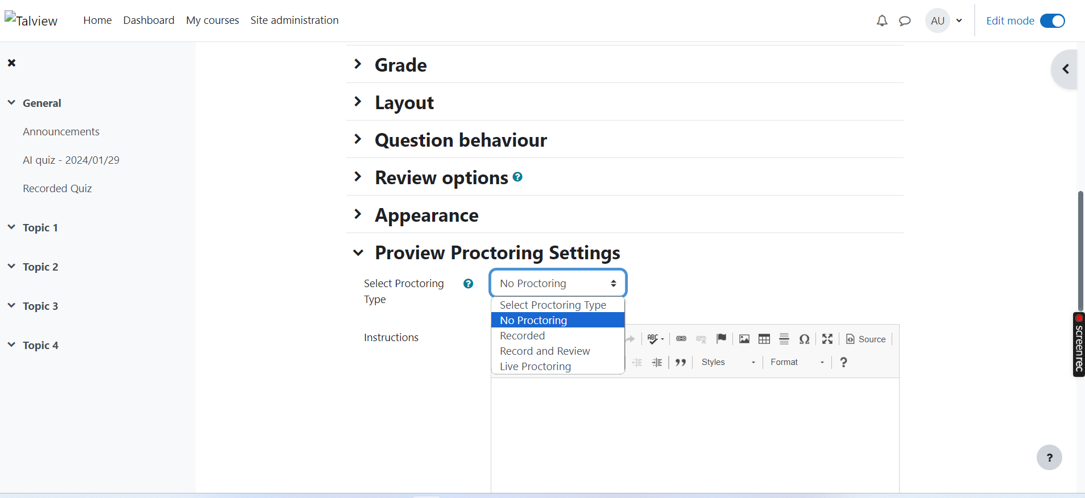Open the Format dropdown
Screen dimensions: 1085x498
[x=797, y=362]
